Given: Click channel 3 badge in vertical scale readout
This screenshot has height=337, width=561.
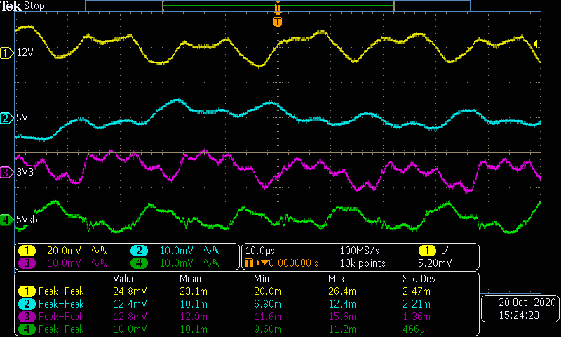Looking at the screenshot, I should pyautogui.click(x=27, y=263).
